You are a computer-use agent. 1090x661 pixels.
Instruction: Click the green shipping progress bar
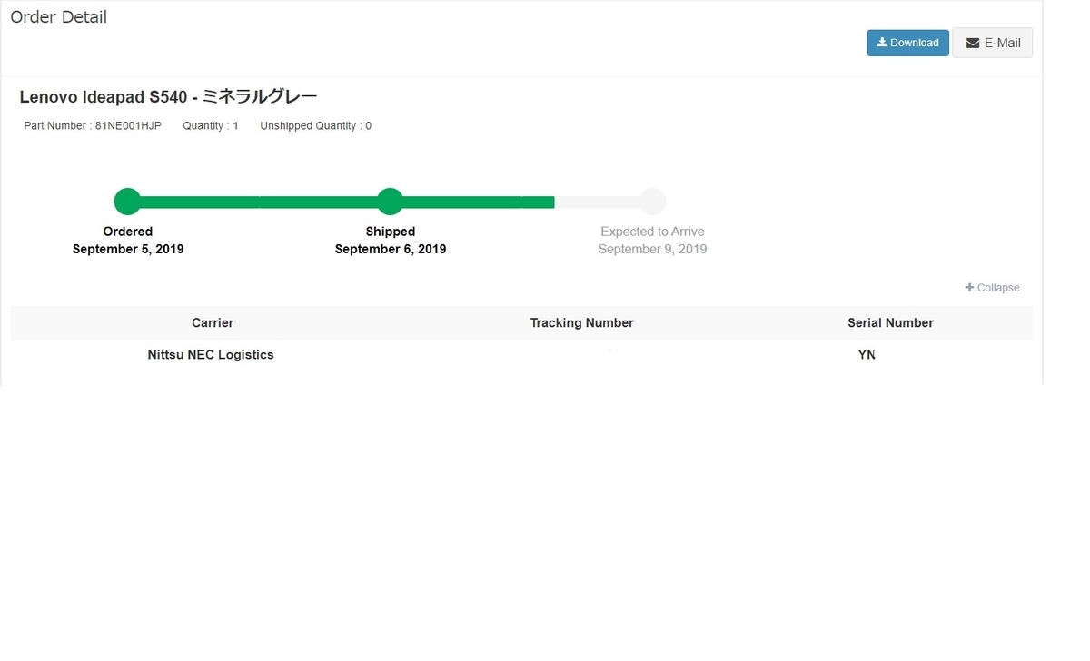pyautogui.click(x=334, y=202)
